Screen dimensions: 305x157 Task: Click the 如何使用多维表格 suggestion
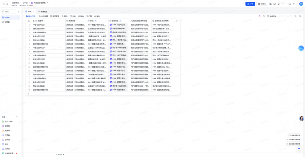pyautogui.click(x=293, y=140)
